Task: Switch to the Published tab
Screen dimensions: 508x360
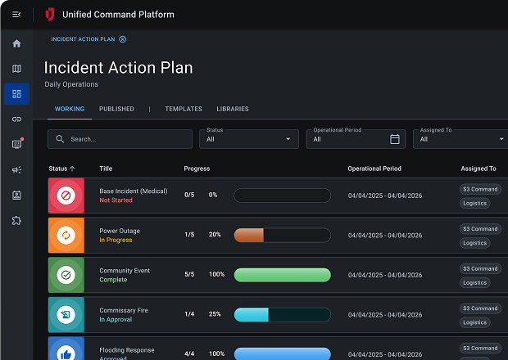Action: click(x=116, y=109)
